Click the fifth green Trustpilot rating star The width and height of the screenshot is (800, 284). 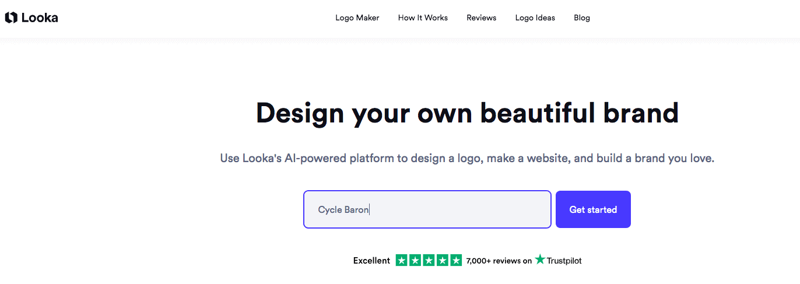[455, 261]
